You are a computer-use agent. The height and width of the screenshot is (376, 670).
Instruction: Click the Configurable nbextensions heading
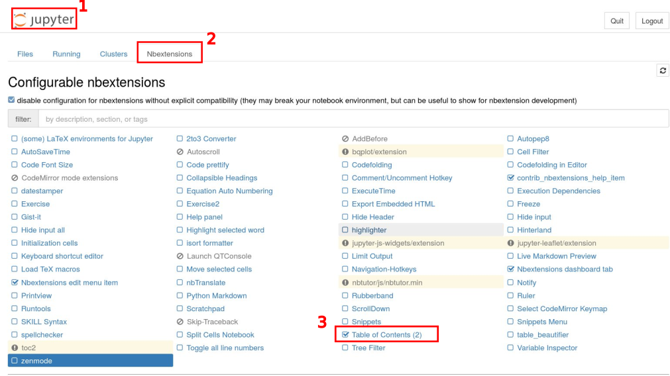pyautogui.click(x=86, y=82)
